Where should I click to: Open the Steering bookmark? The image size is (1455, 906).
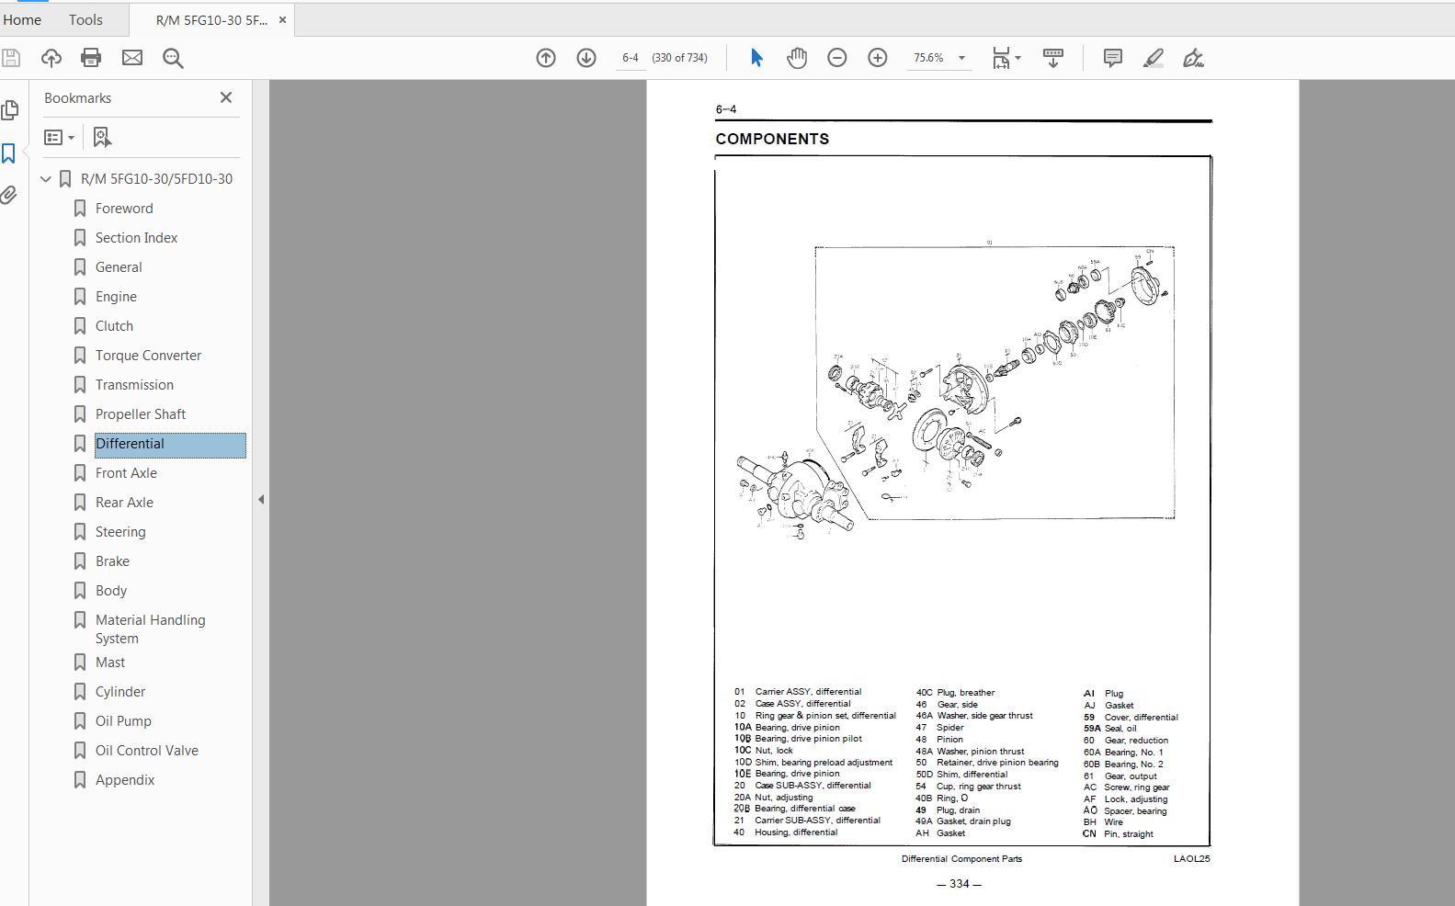120,532
